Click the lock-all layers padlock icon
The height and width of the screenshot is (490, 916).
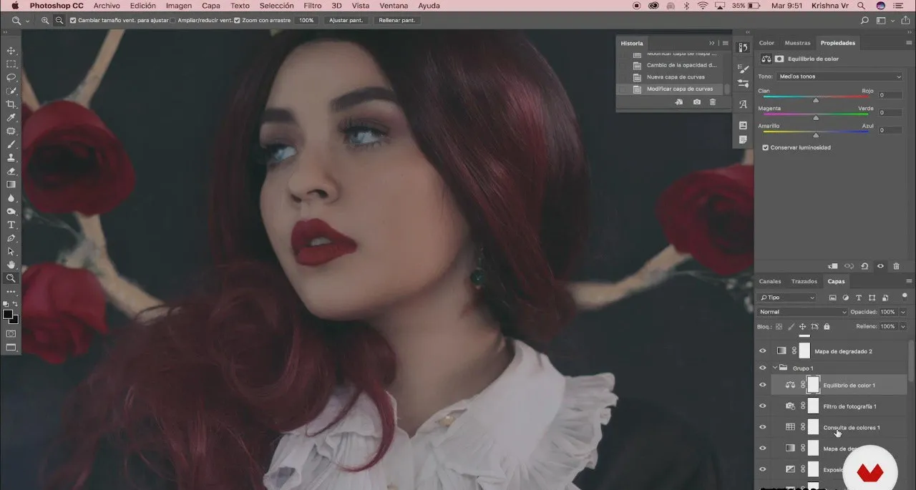[x=827, y=326]
